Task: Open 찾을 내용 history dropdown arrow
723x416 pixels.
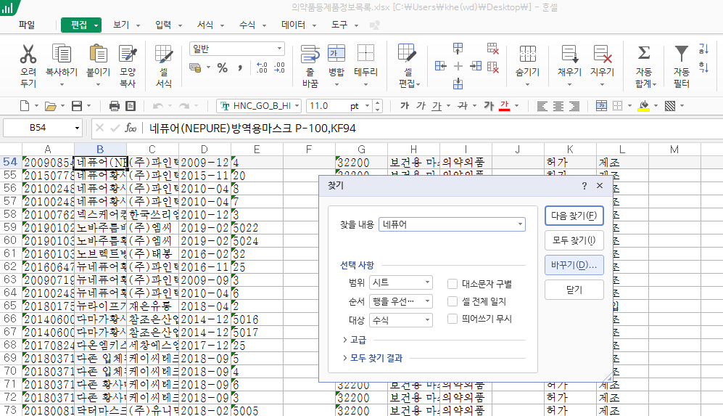Action: click(520, 224)
